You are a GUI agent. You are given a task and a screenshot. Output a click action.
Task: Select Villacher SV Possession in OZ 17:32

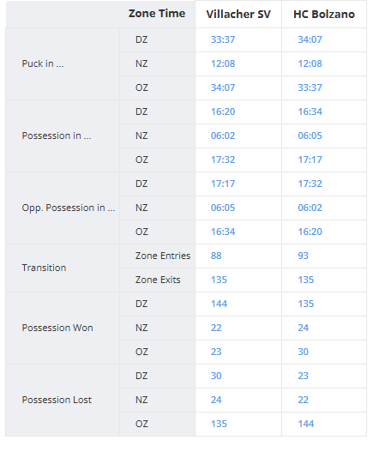tap(223, 160)
